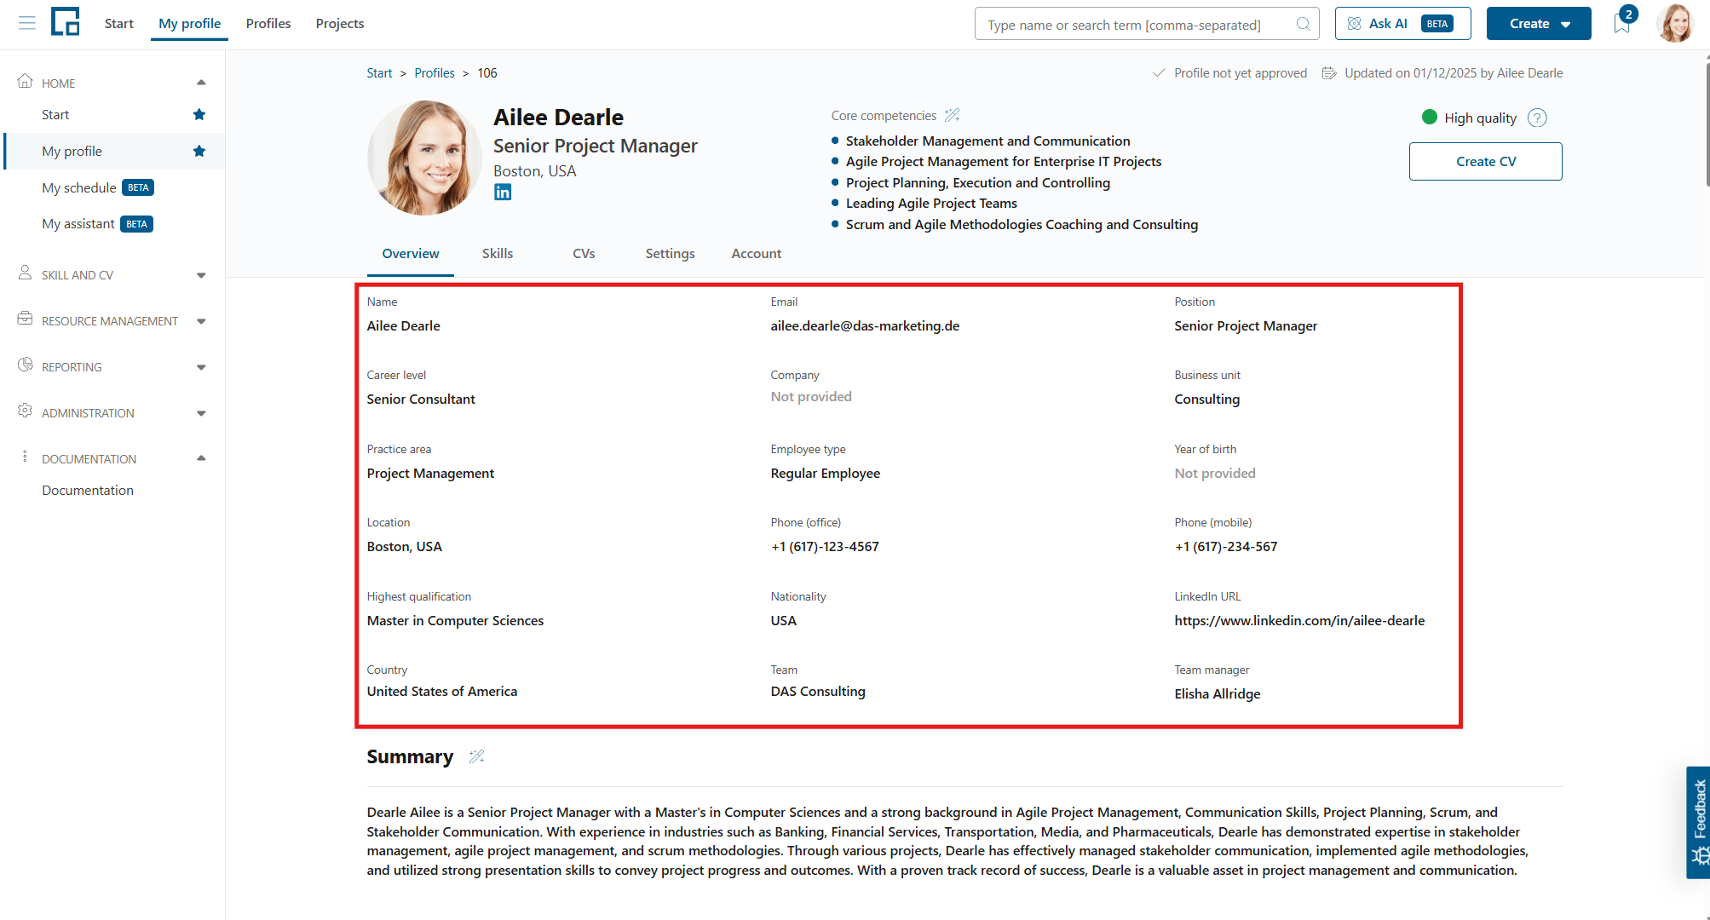Open the Account tab
This screenshot has width=1710, height=920.
(757, 254)
